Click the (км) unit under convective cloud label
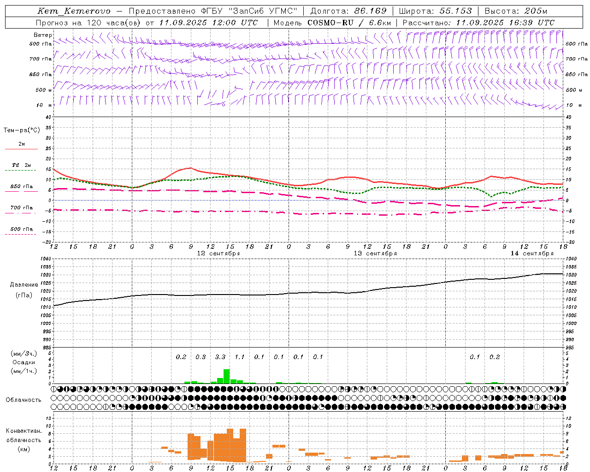 [24, 449]
